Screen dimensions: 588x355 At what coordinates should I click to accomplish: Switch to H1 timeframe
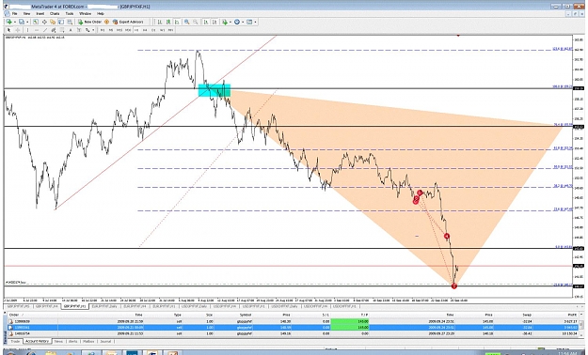pos(136,30)
